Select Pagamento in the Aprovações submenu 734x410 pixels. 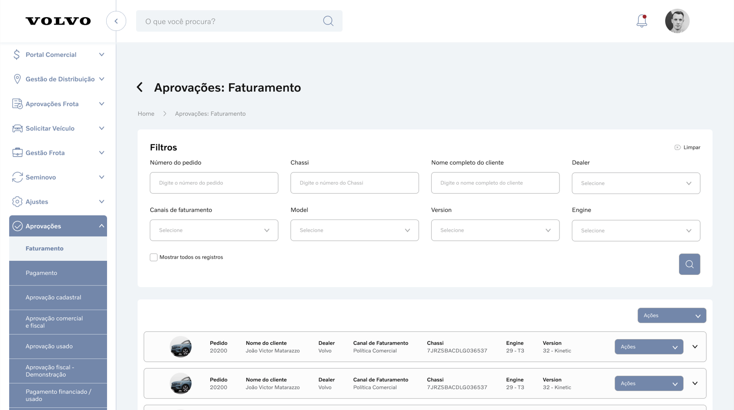(41, 273)
